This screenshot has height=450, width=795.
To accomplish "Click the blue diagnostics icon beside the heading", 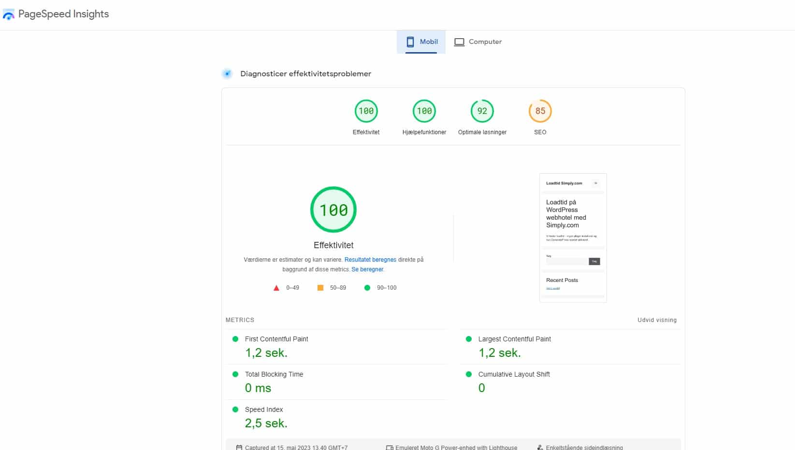I will pos(227,74).
